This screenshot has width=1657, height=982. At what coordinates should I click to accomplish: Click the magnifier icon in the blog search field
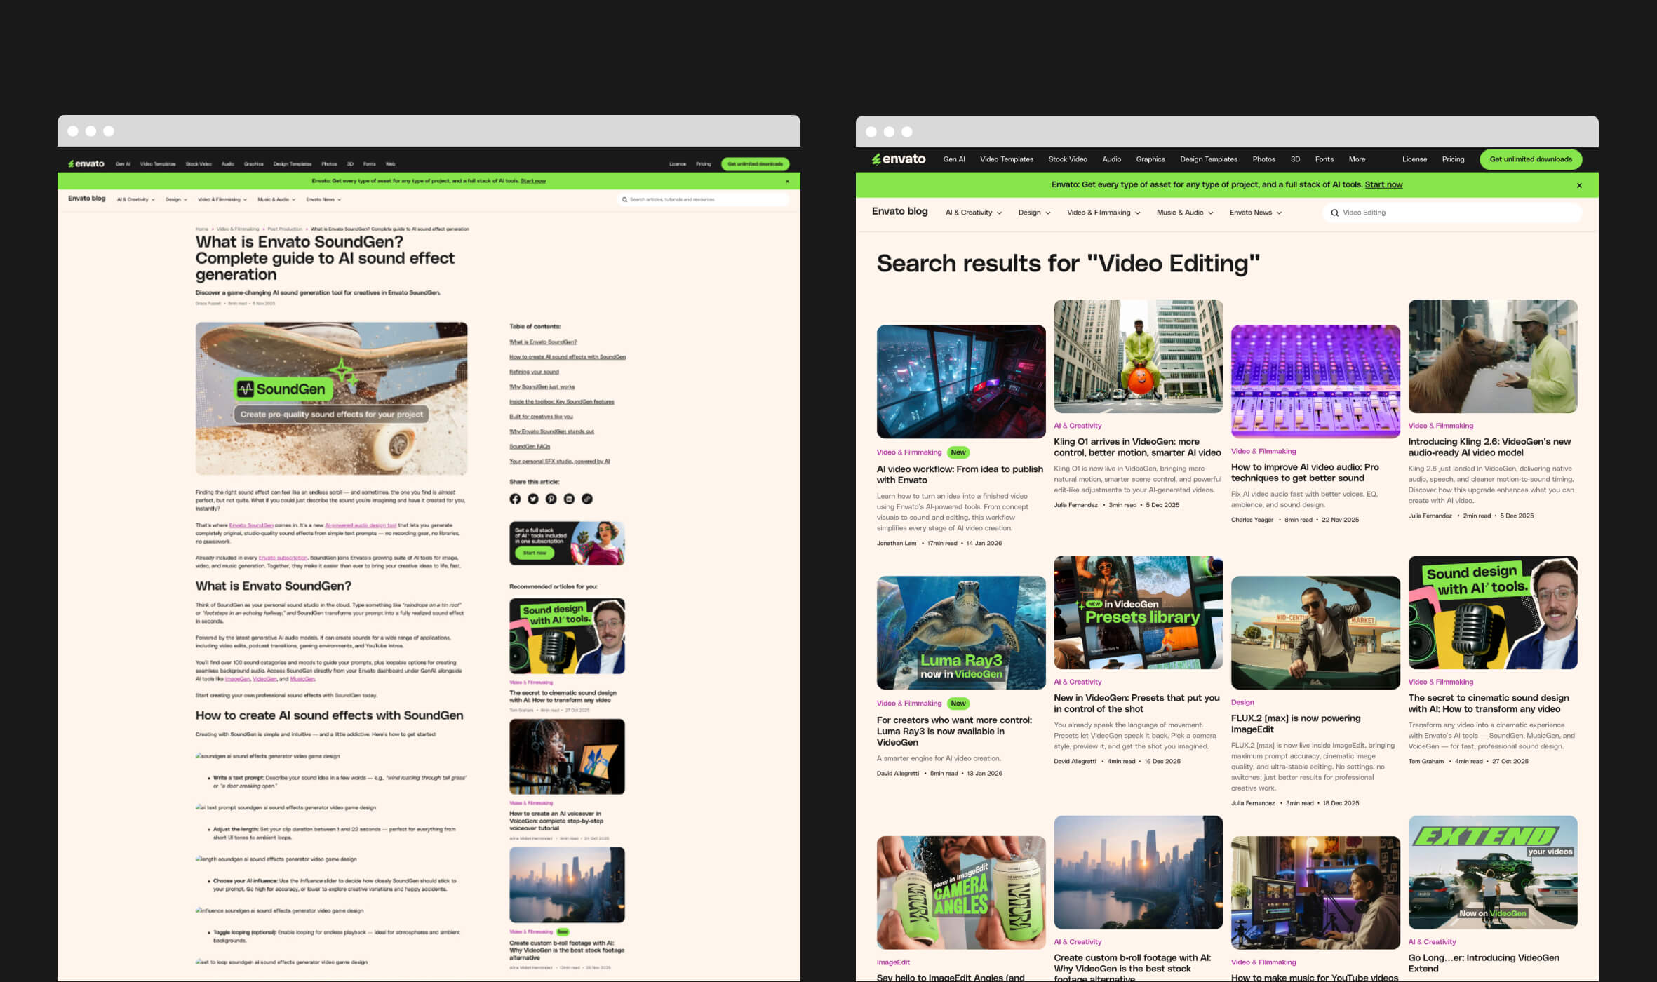click(624, 199)
